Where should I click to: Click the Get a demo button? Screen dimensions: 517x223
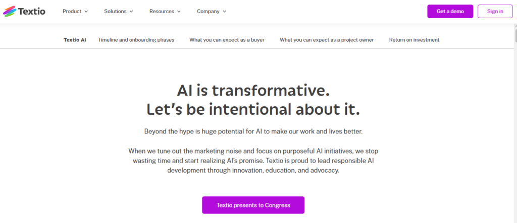(450, 11)
